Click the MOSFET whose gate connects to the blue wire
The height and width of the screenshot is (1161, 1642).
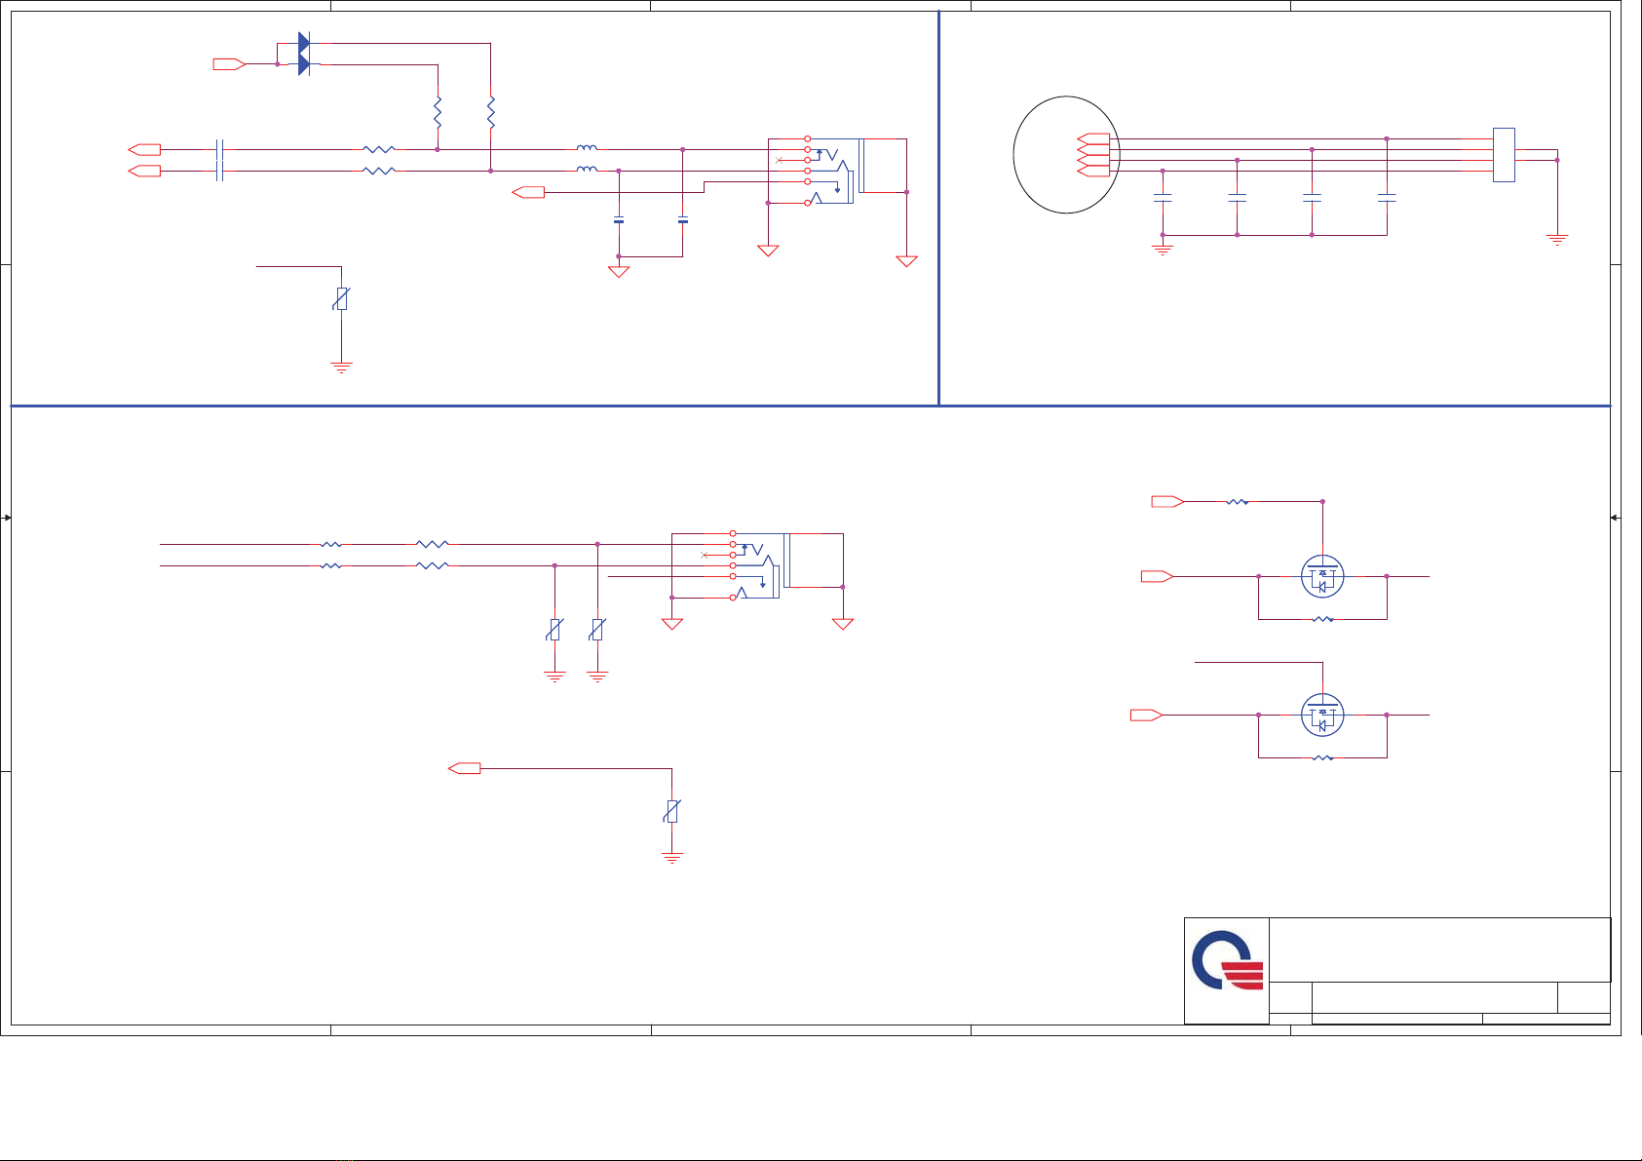click(x=1322, y=715)
